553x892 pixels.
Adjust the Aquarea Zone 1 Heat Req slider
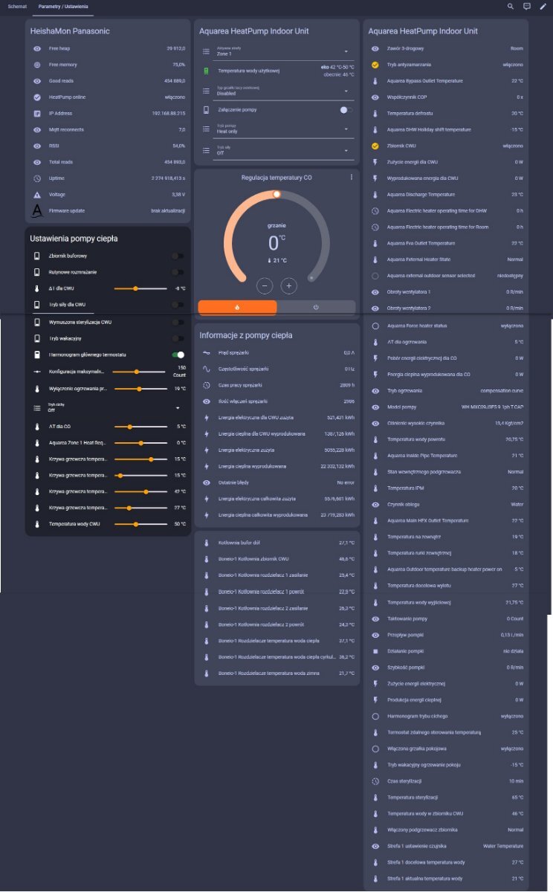click(140, 443)
